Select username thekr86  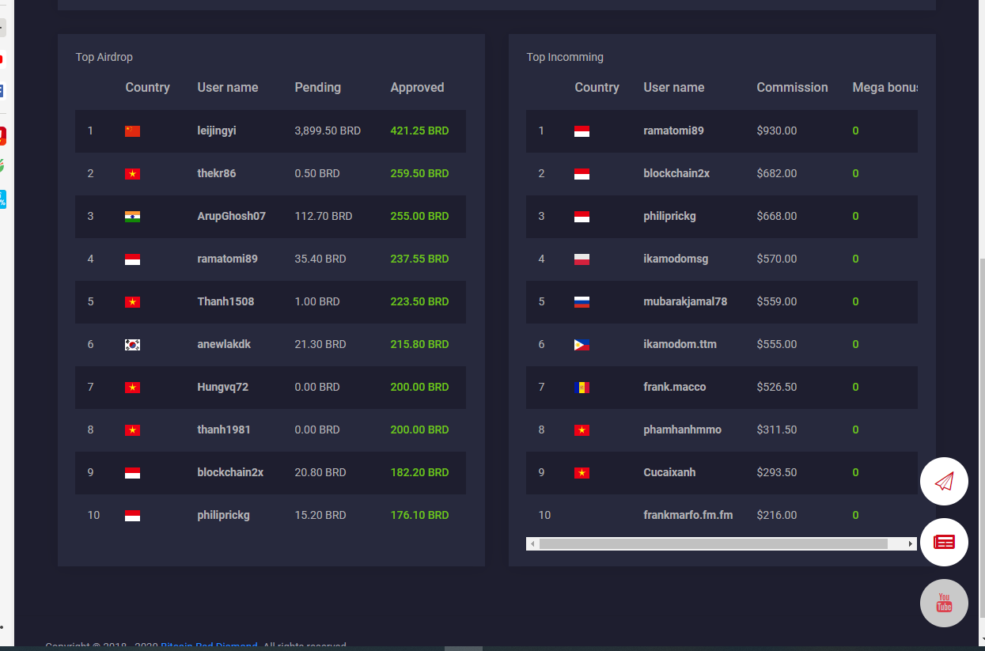[217, 173]
